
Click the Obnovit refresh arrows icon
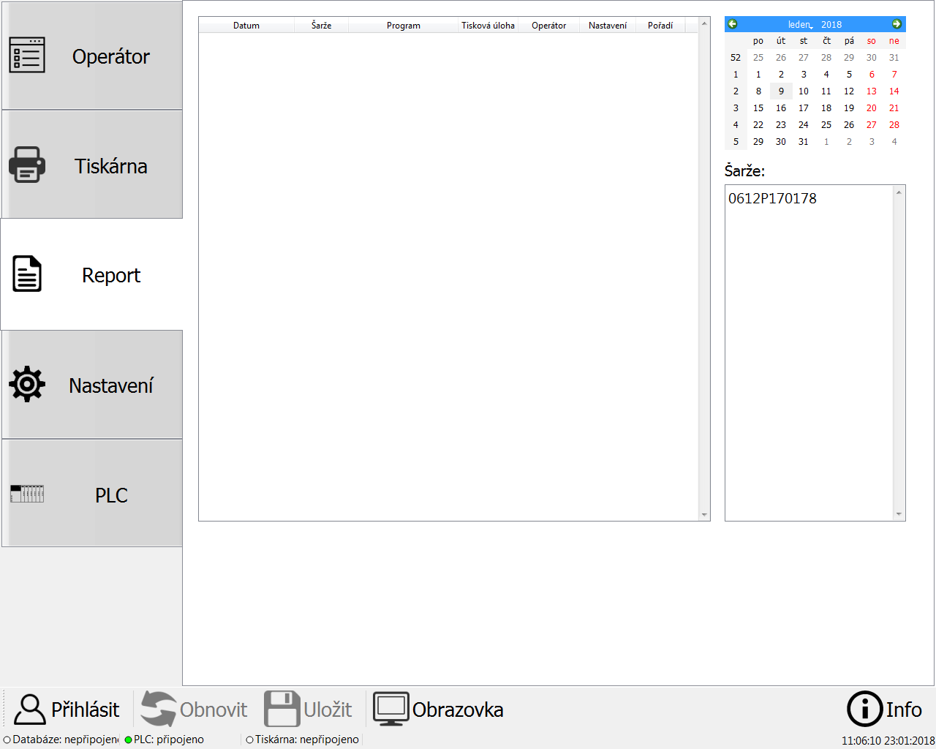click(x=158, y=709)
